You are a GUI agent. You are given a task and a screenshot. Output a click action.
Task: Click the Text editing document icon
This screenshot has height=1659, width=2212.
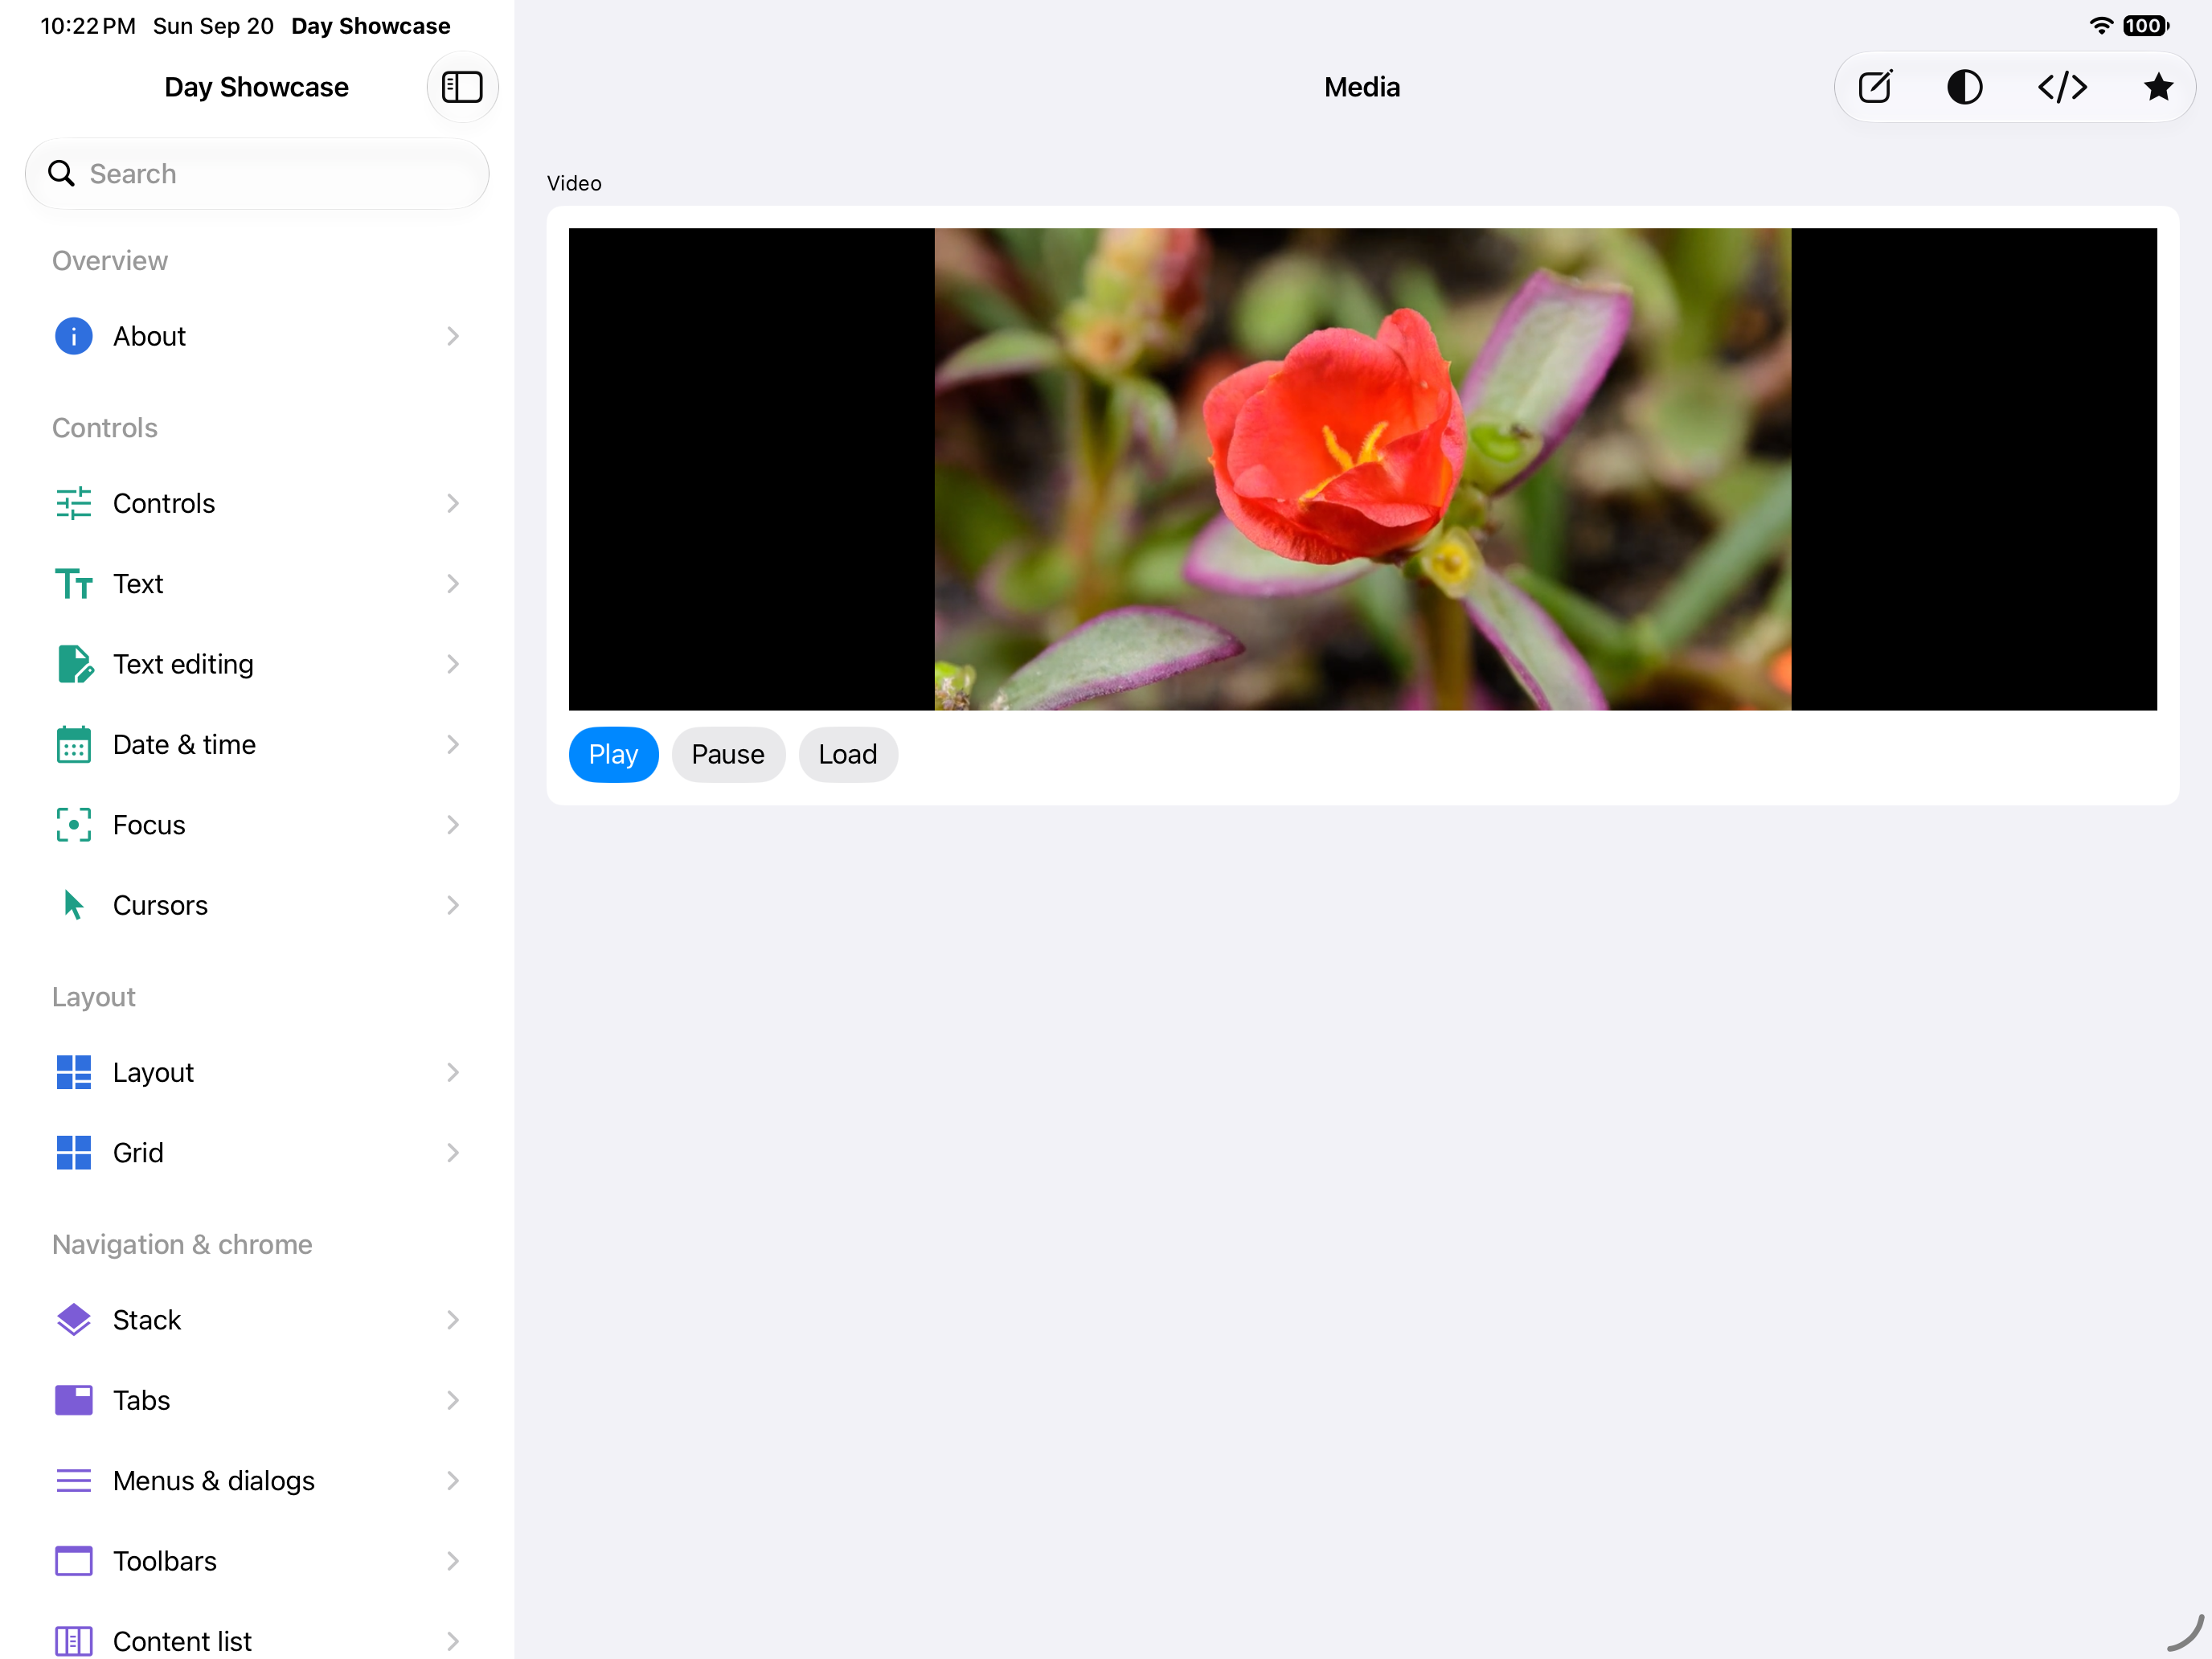[x=75, y=664]
